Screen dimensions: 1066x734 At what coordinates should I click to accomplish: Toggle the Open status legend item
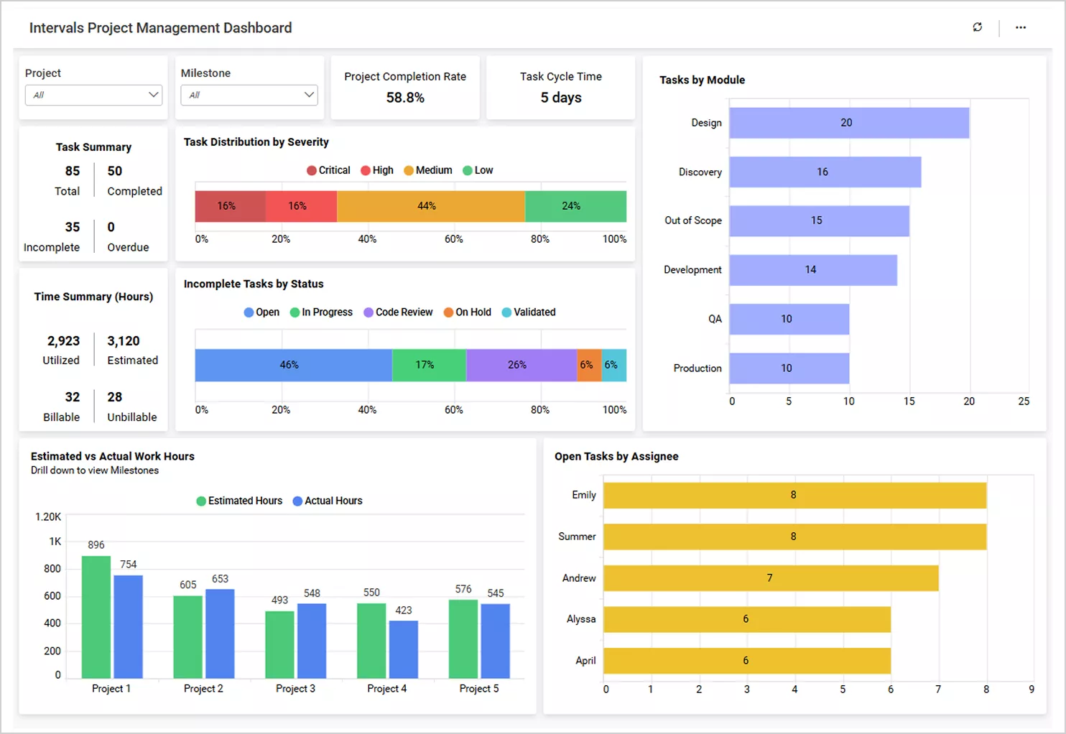(261, 312)
